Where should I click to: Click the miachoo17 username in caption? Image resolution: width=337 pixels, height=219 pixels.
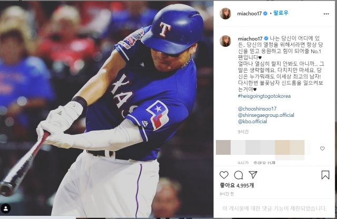(x=250, y=38)
